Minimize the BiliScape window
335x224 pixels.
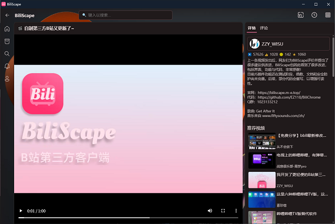pos(303,4)
